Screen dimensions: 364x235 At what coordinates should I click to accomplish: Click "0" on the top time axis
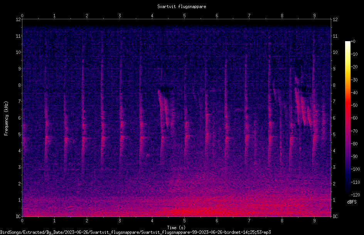point(22,16)
